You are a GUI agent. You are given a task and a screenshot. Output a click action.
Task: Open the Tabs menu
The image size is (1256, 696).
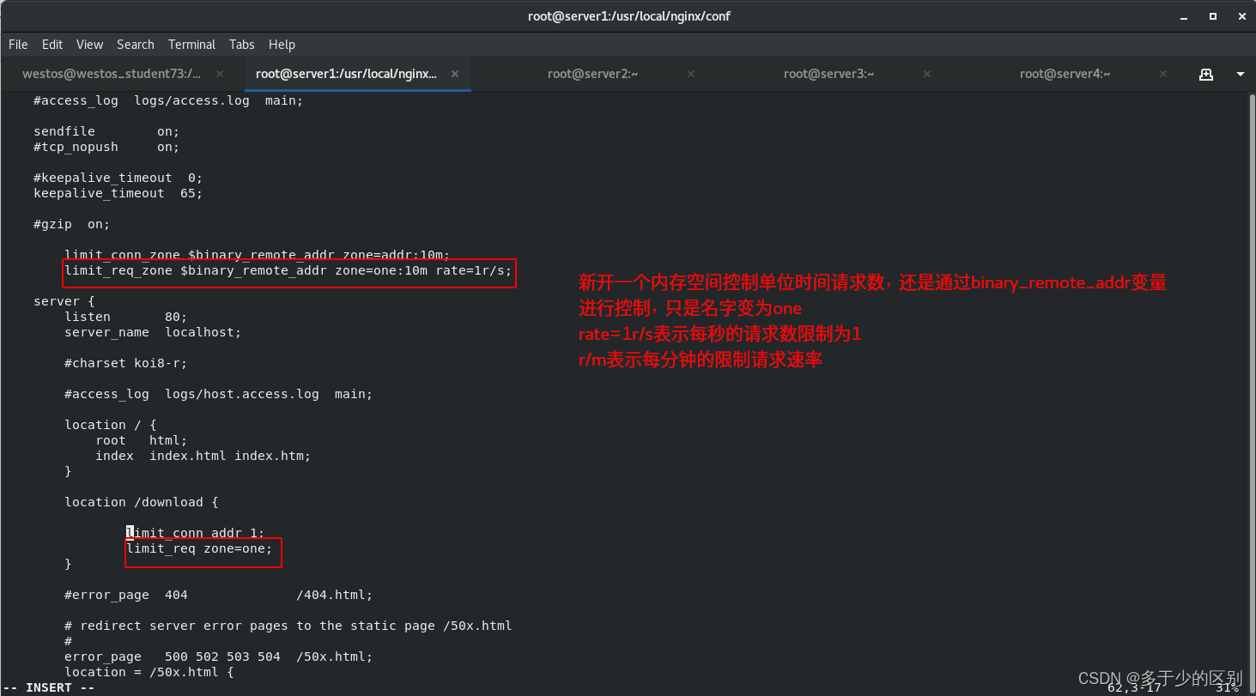tap(242, 45)
